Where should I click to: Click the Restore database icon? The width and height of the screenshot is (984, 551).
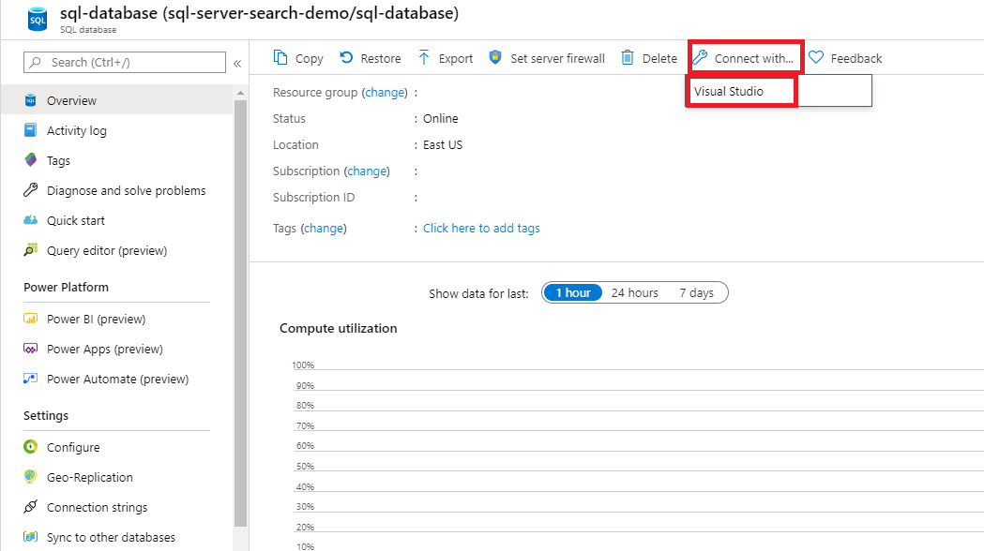tap(371, 57)
